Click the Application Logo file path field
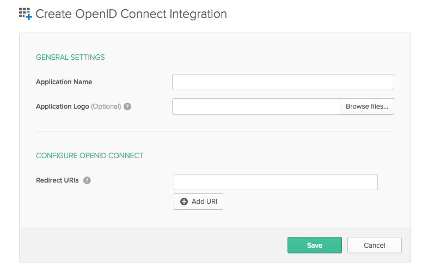This screenshot has width=422, height=276. click(256, 106)
